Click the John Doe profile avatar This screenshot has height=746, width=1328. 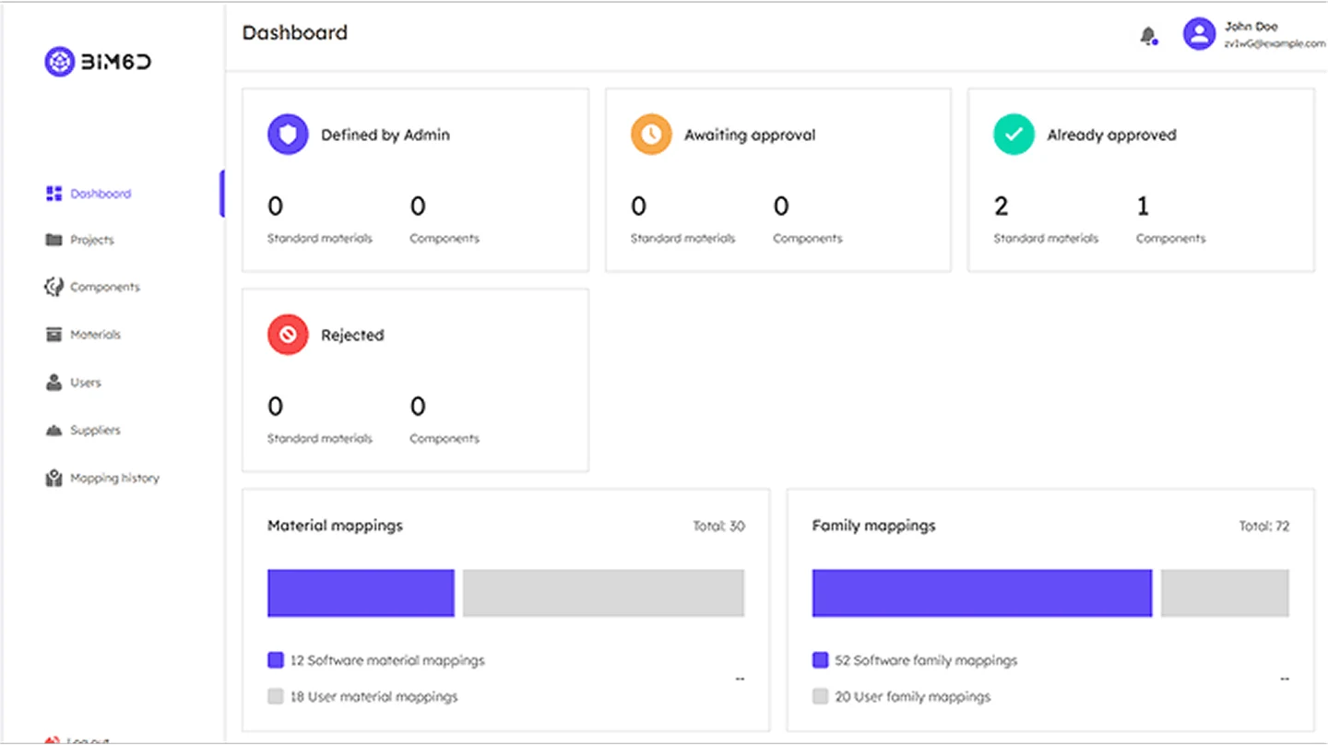click(x=1199, y=34)
